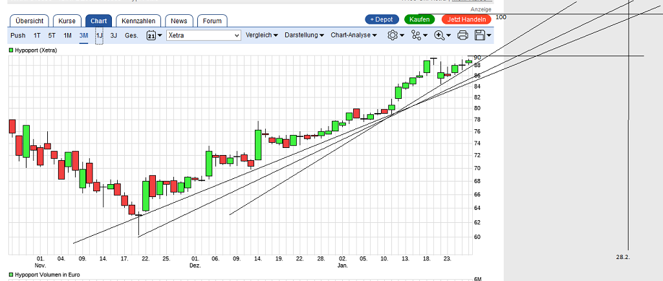
Task: Click the Dez. month axis label
Action: 195,265
